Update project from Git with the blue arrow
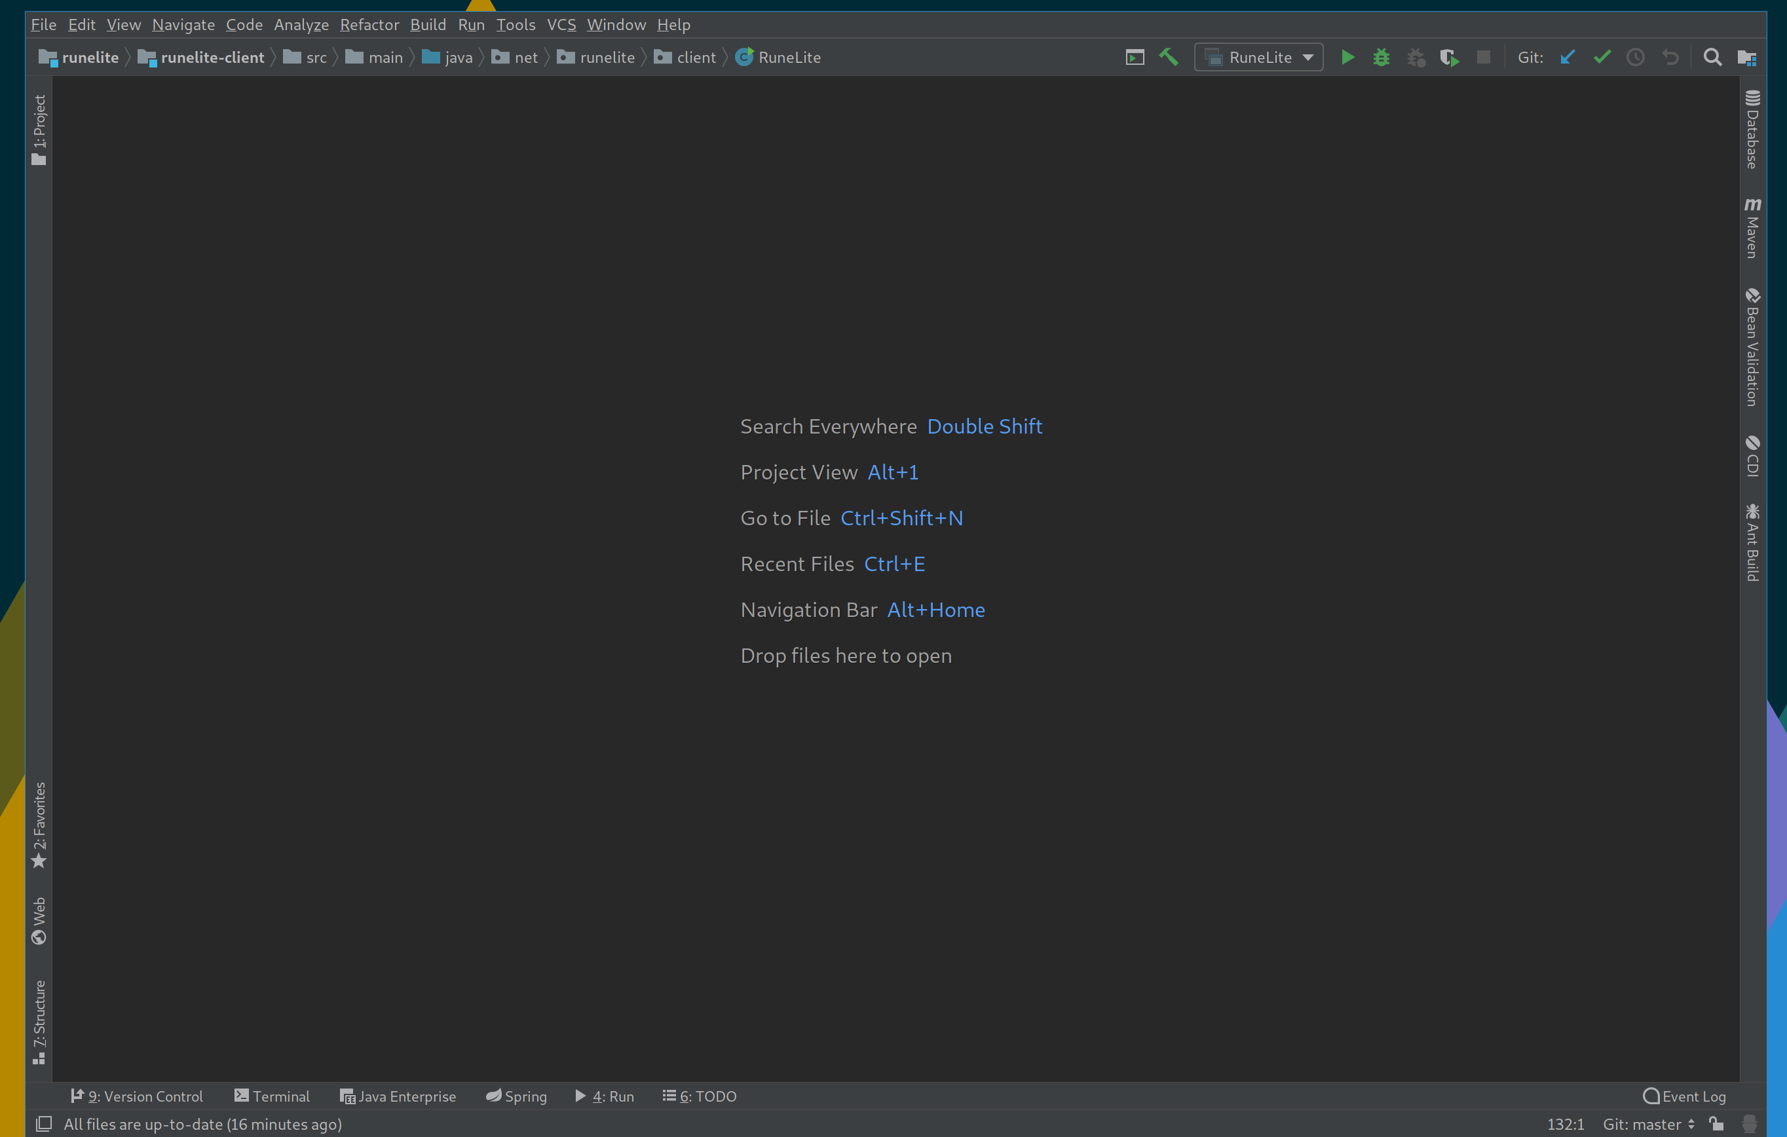 (1567, 57)
